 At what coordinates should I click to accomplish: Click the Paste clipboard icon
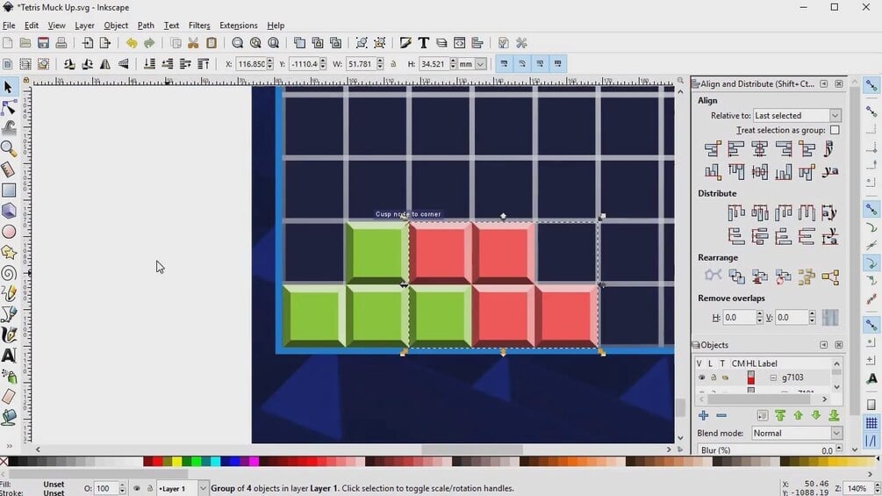click(212, 43)
